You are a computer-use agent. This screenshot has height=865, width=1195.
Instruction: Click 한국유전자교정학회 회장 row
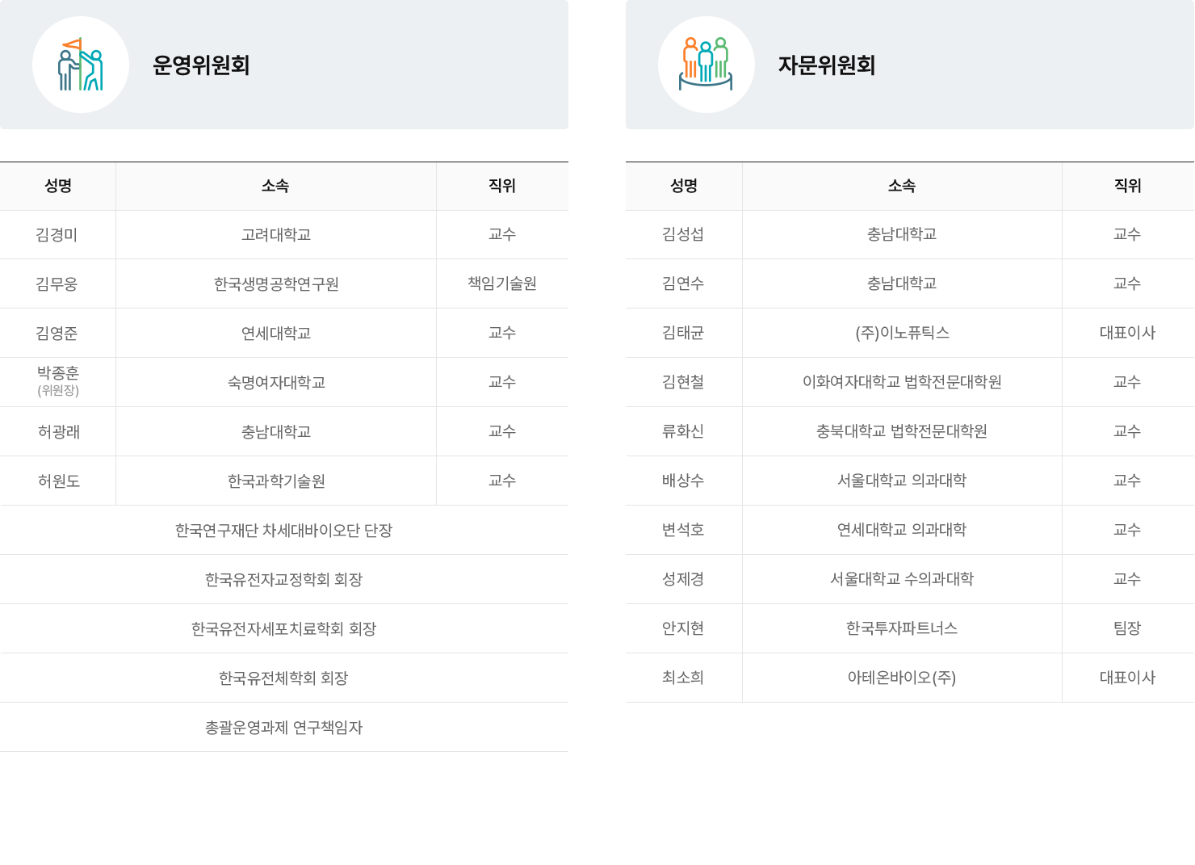[284, 580]
